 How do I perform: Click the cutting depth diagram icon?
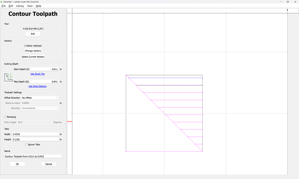[9, 77]
